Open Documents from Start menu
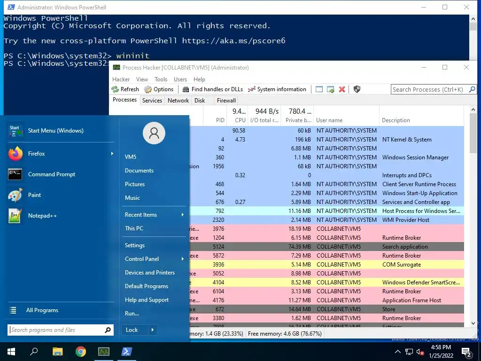This screenshot has width=481, height=361. [x=139, y=170]
